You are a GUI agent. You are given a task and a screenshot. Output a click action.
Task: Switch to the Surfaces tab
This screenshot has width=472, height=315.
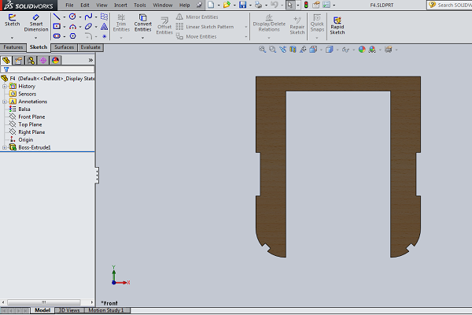click(65, 47)
